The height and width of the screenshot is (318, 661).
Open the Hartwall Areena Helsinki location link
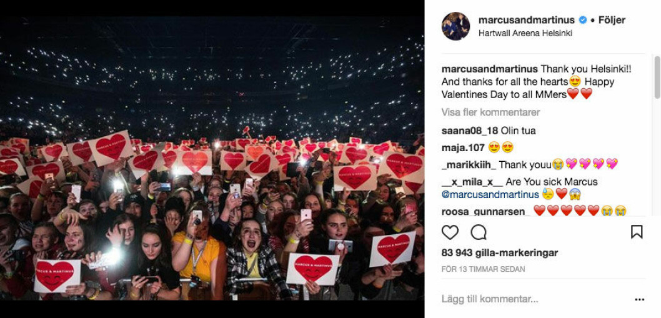(525, 34)
